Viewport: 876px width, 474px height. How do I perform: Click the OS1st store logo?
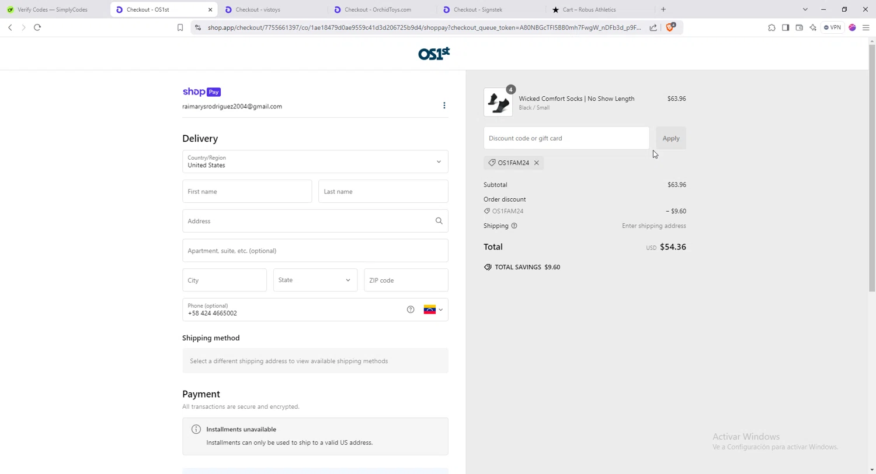[434, 54]
